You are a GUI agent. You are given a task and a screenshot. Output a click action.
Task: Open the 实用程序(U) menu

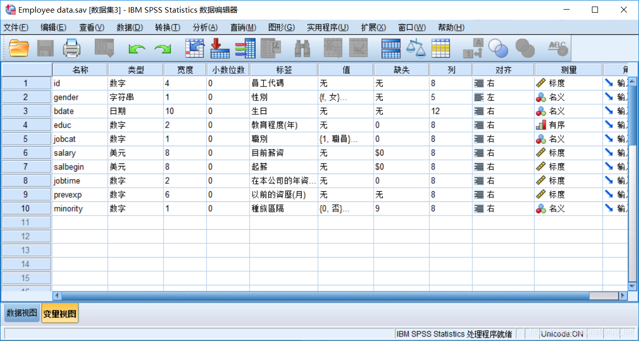[x=328, y=27]
